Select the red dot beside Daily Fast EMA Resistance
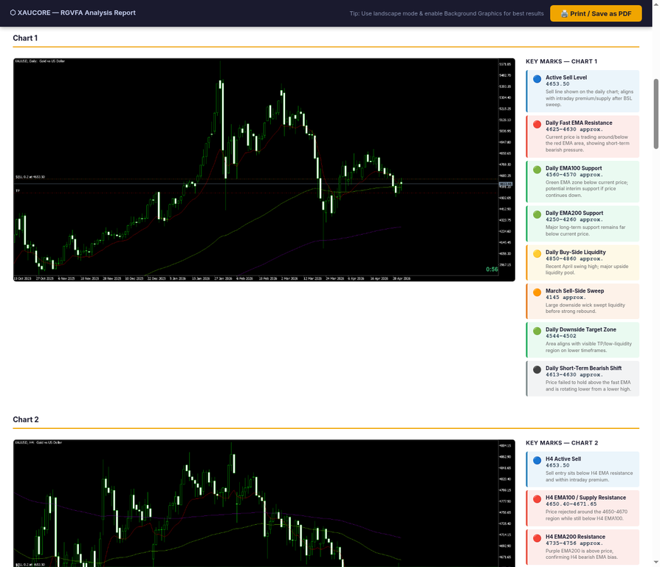Image resolution: width=660 pixels, height=567 pixels. [x=537, y=124]
